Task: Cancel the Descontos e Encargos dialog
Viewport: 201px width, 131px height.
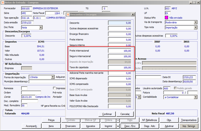Action: pyautogui.click(x=125, y=114)
